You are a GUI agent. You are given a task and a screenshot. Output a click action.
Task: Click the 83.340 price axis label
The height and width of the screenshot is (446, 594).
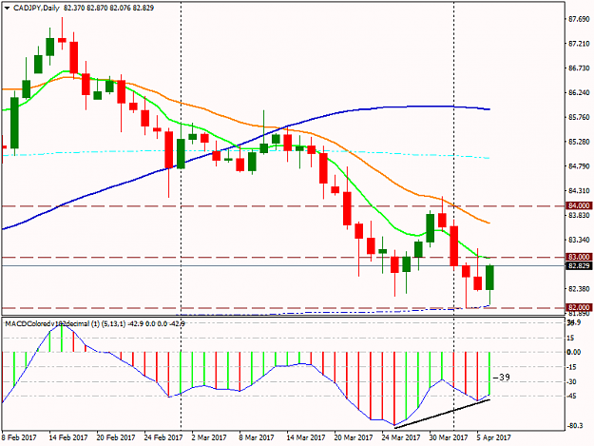point(579,240)
